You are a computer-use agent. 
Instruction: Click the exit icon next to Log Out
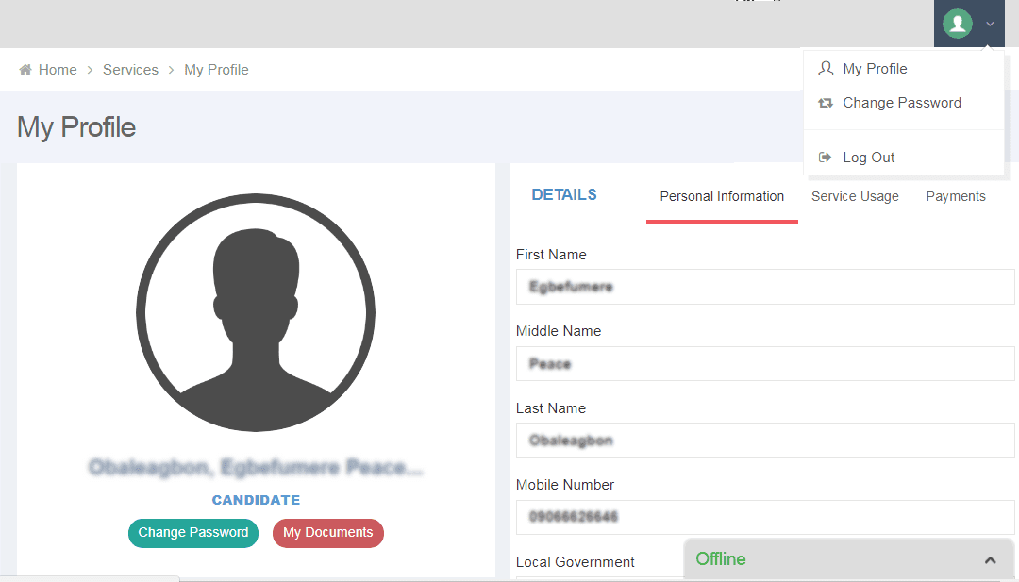(x=826, y=157)
